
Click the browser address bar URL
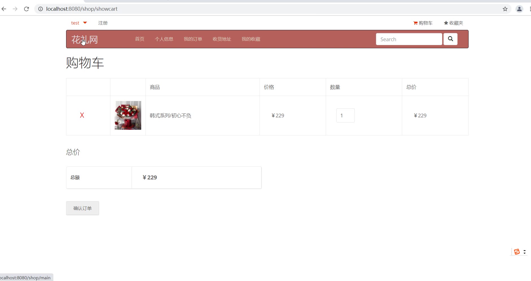[82, 9]
